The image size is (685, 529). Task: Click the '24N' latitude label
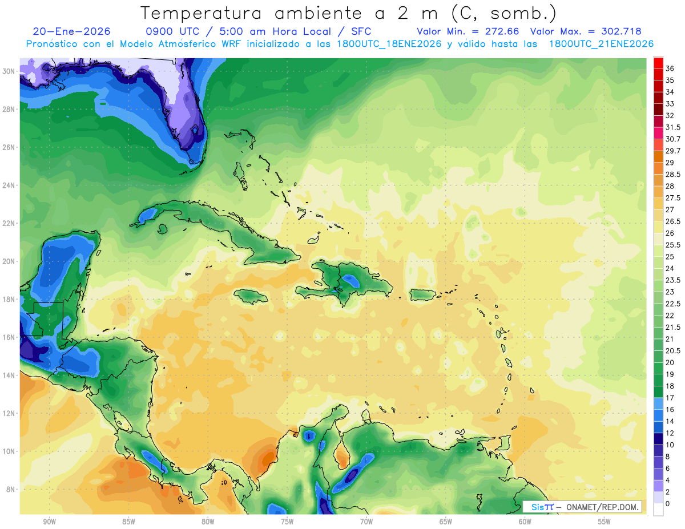[x=8, y=185]
